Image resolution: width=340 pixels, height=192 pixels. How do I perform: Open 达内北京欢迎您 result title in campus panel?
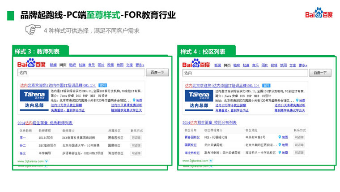tap(222, 85)
